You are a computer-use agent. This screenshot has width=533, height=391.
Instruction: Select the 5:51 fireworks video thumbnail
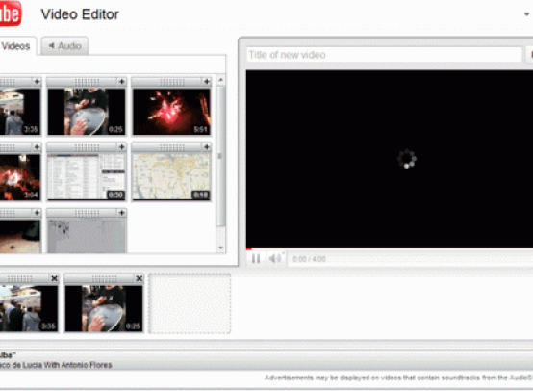171,112
